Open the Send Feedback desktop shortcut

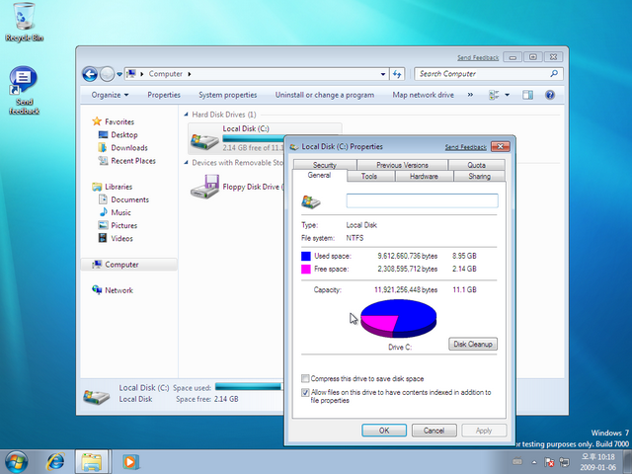click(24, 91)
